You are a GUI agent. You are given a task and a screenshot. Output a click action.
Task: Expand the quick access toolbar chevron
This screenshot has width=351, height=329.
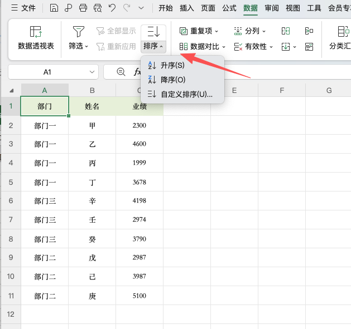(x=141, y=8)
